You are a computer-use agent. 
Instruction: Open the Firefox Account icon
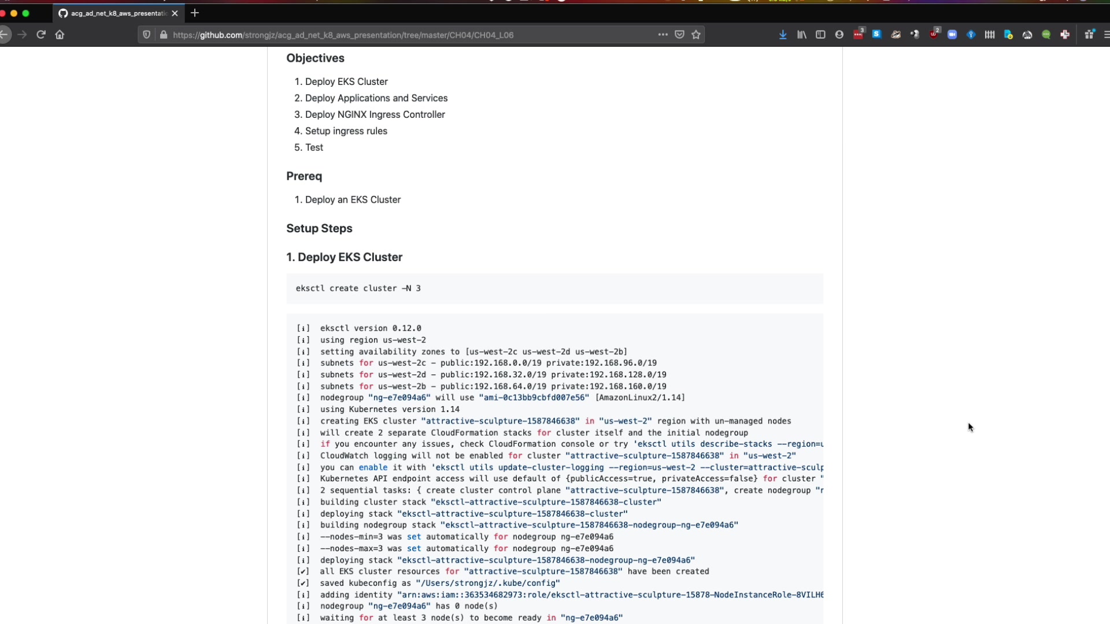tap(839, 35)
